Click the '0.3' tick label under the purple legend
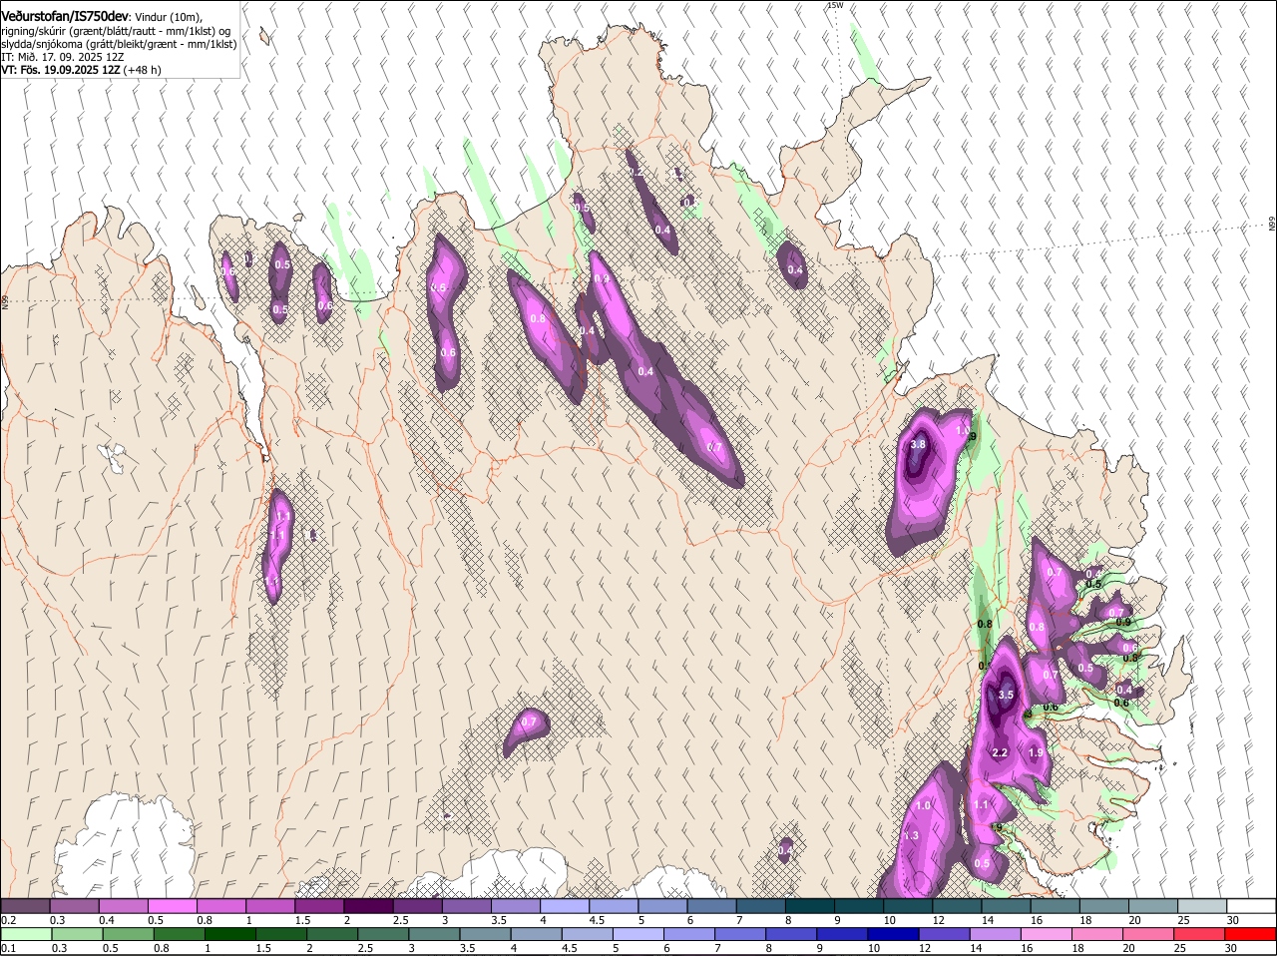This screenshot has height=956, width=1277. pos(58,919)
